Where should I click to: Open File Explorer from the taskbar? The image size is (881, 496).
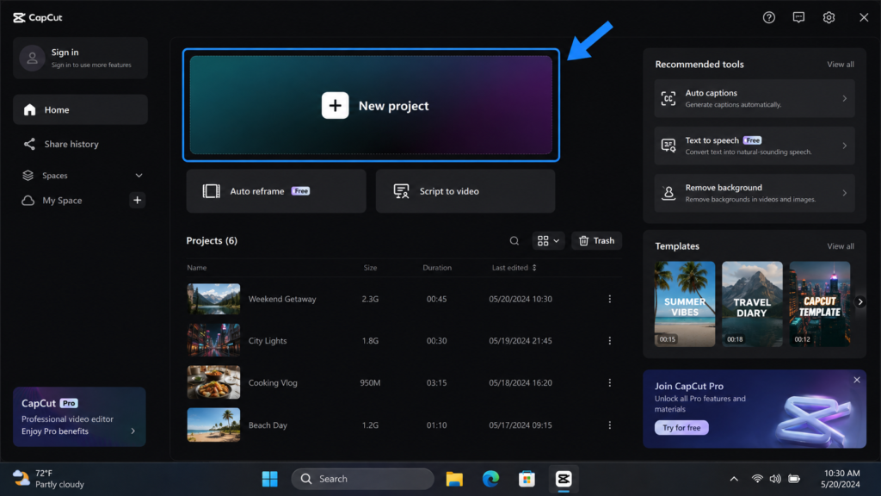[x=454, y=479]
